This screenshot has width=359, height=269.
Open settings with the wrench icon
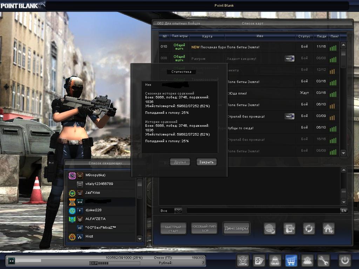coord(324,261)
